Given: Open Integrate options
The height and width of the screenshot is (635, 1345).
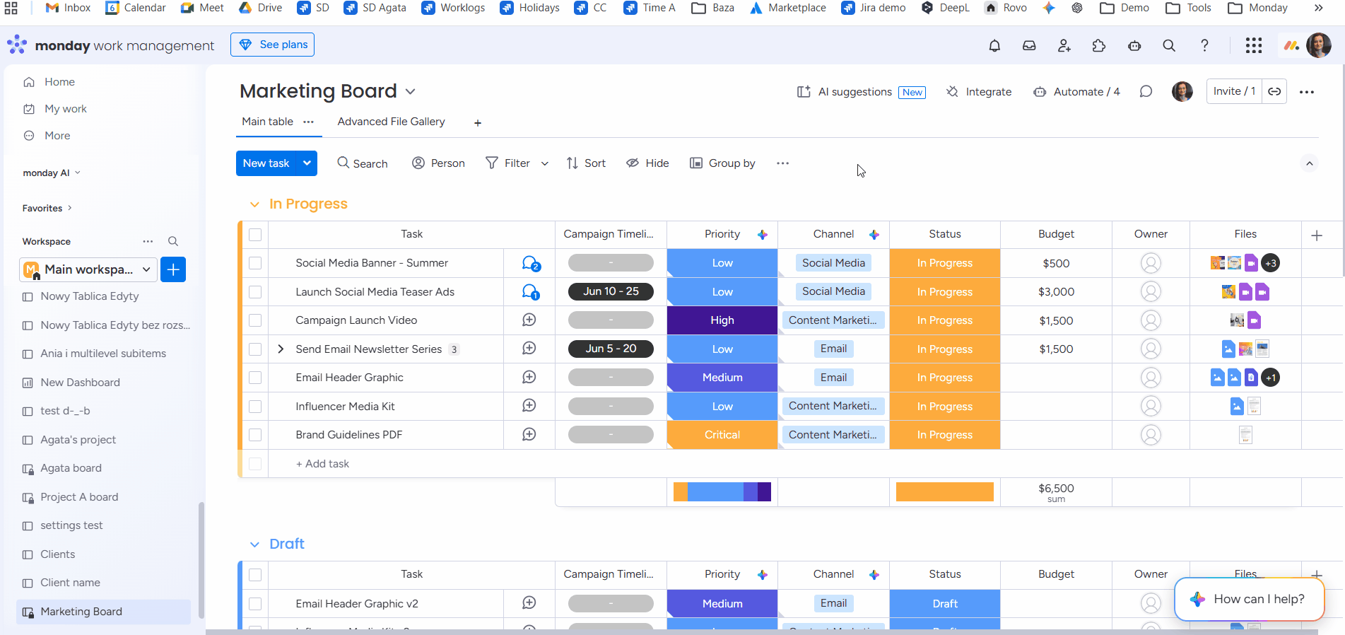Looking at the screenshot, I should tap(979, 92).
